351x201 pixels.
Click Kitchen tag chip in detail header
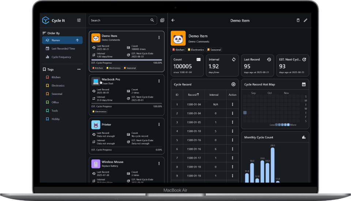click(x=178, y=50)
